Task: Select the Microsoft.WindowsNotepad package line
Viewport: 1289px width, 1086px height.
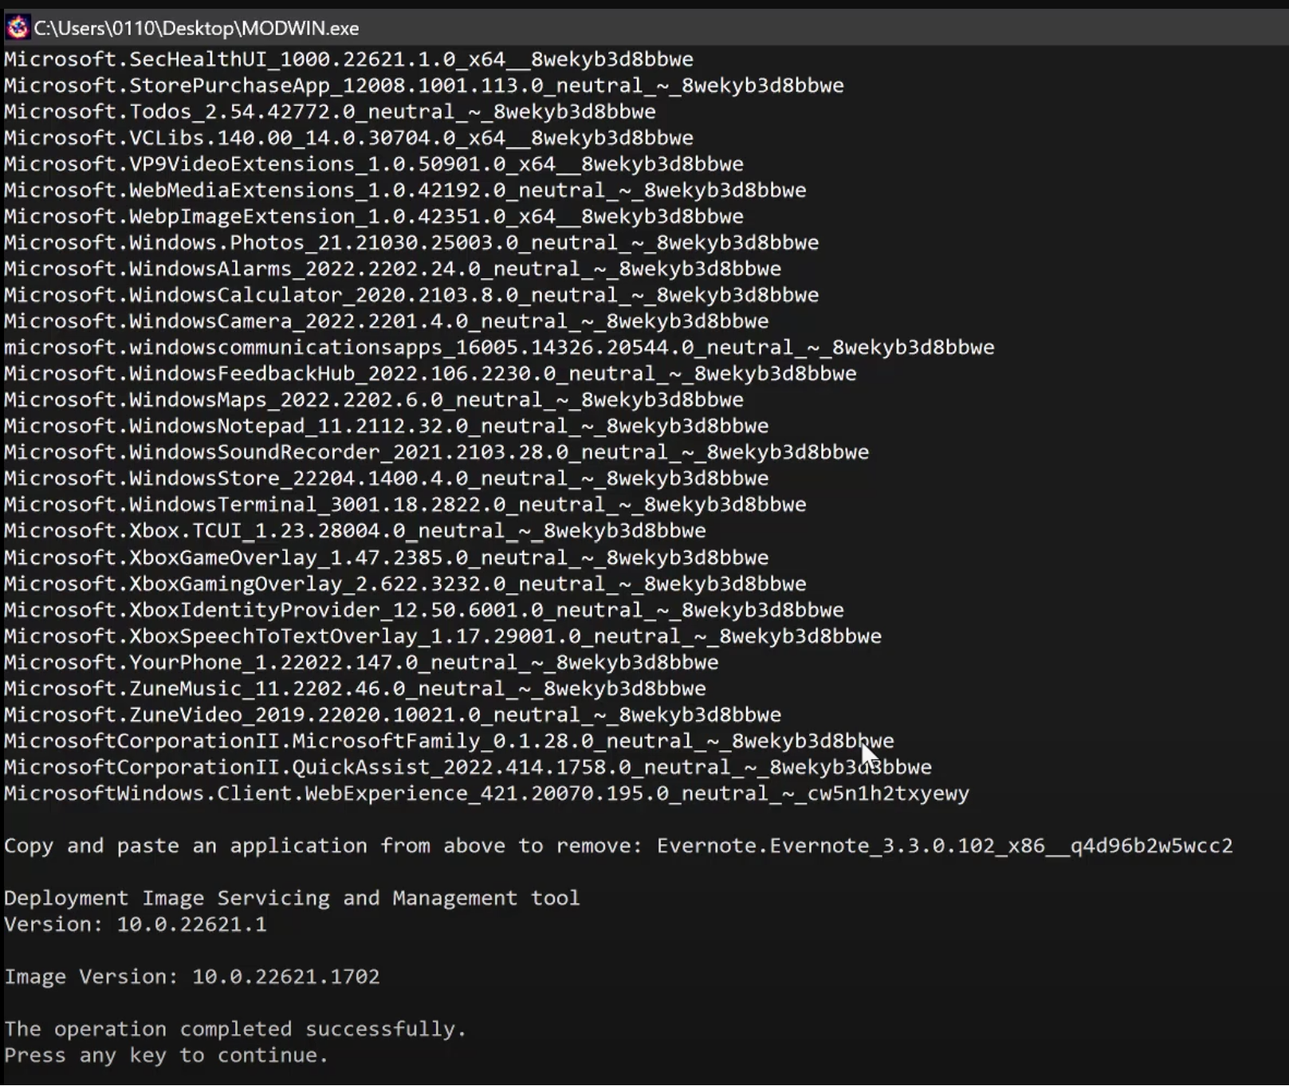Action: (386, 426)
